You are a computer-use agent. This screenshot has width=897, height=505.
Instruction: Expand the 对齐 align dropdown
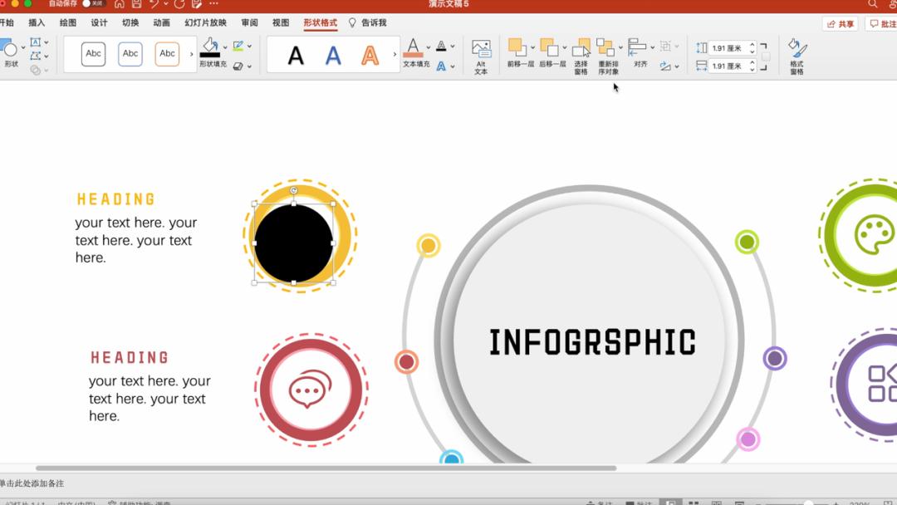coord(653,47)
